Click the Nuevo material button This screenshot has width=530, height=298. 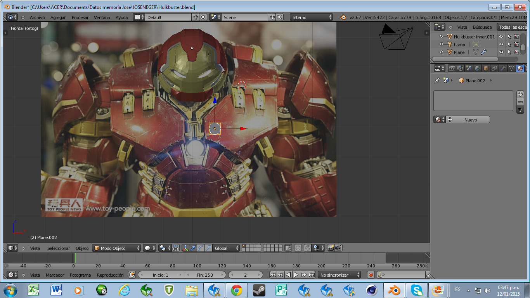tap(468, 120)
